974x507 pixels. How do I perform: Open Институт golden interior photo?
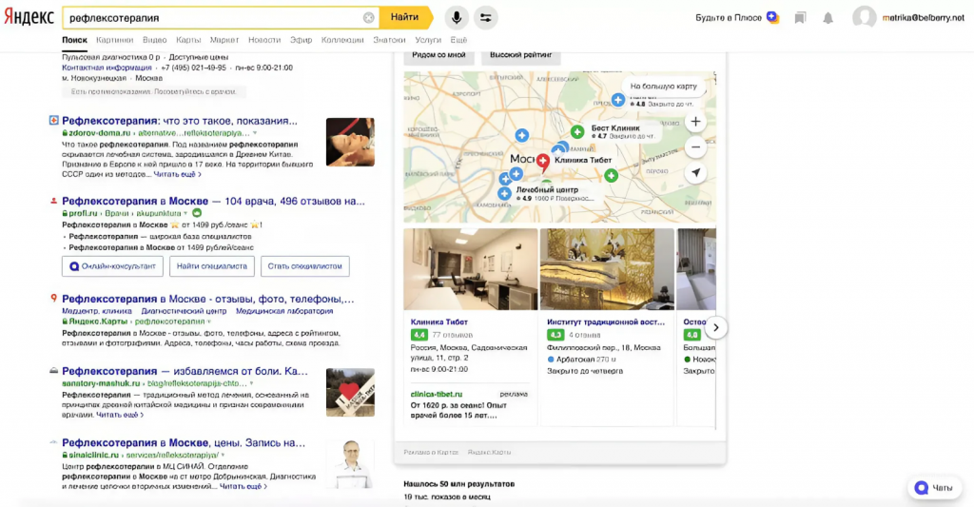(607, 269)
